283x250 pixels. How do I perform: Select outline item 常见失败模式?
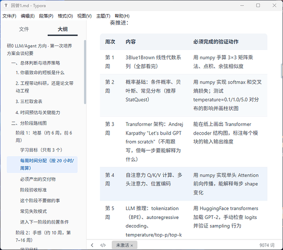pyautogui.click(x=33, y=211)
